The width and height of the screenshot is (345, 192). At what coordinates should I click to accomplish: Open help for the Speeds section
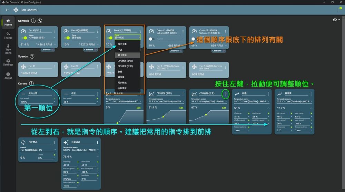(32, 56)
